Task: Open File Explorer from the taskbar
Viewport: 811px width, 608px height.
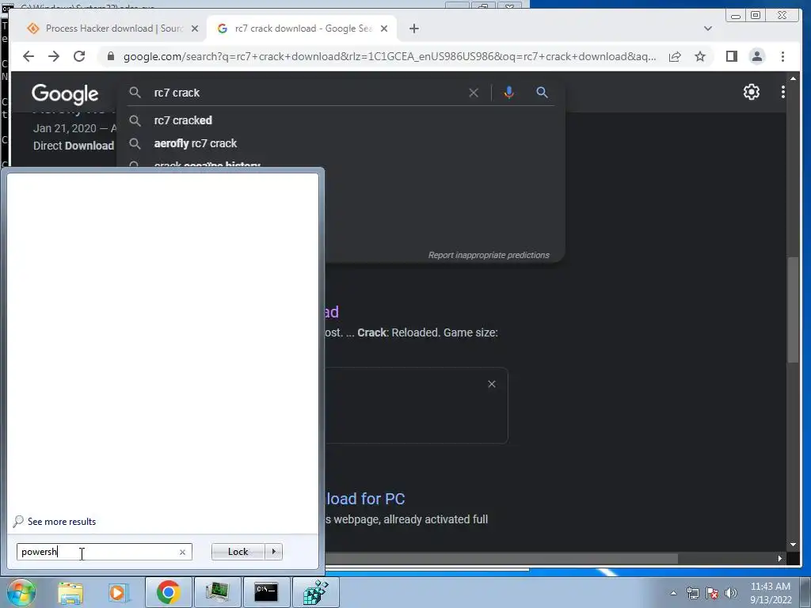Action: coord(70,592)
